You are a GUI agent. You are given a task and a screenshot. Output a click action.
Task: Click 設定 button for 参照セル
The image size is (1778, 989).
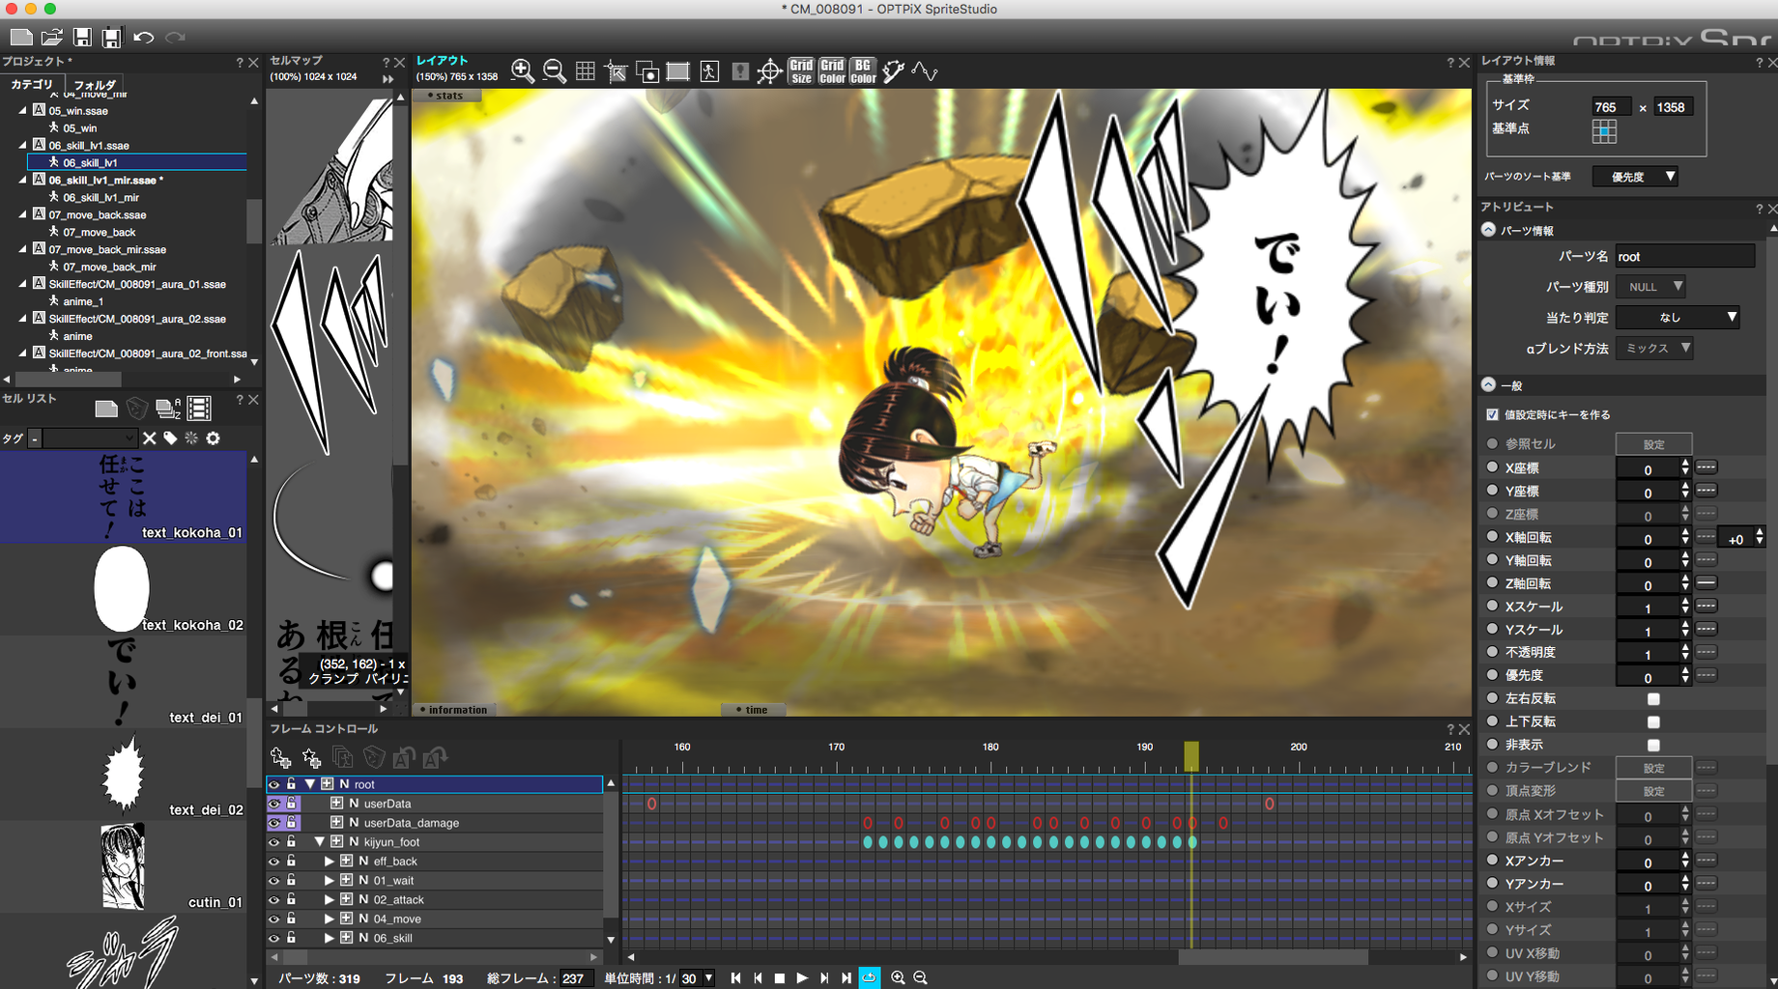tap(1653, 444)
